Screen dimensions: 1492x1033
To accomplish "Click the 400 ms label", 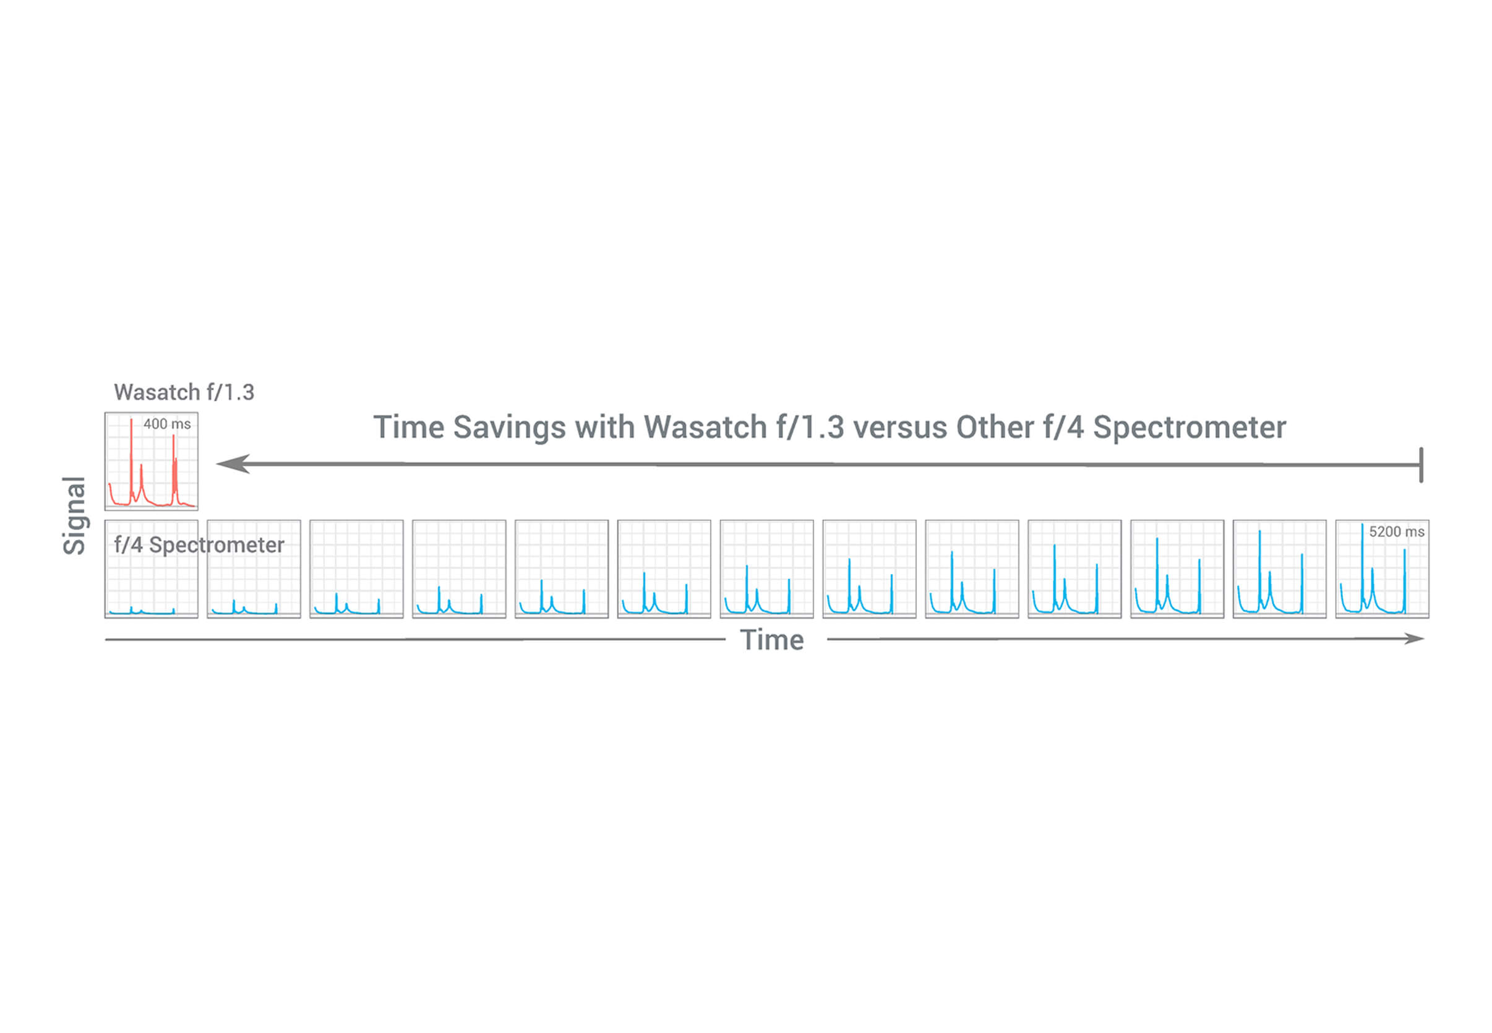I will tap(167, 424).
